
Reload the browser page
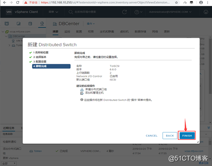click(x=18, y=2)
